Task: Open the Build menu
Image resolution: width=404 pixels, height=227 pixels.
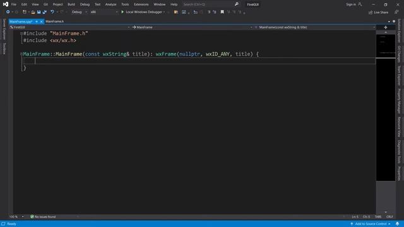Action: pos(71,4)
